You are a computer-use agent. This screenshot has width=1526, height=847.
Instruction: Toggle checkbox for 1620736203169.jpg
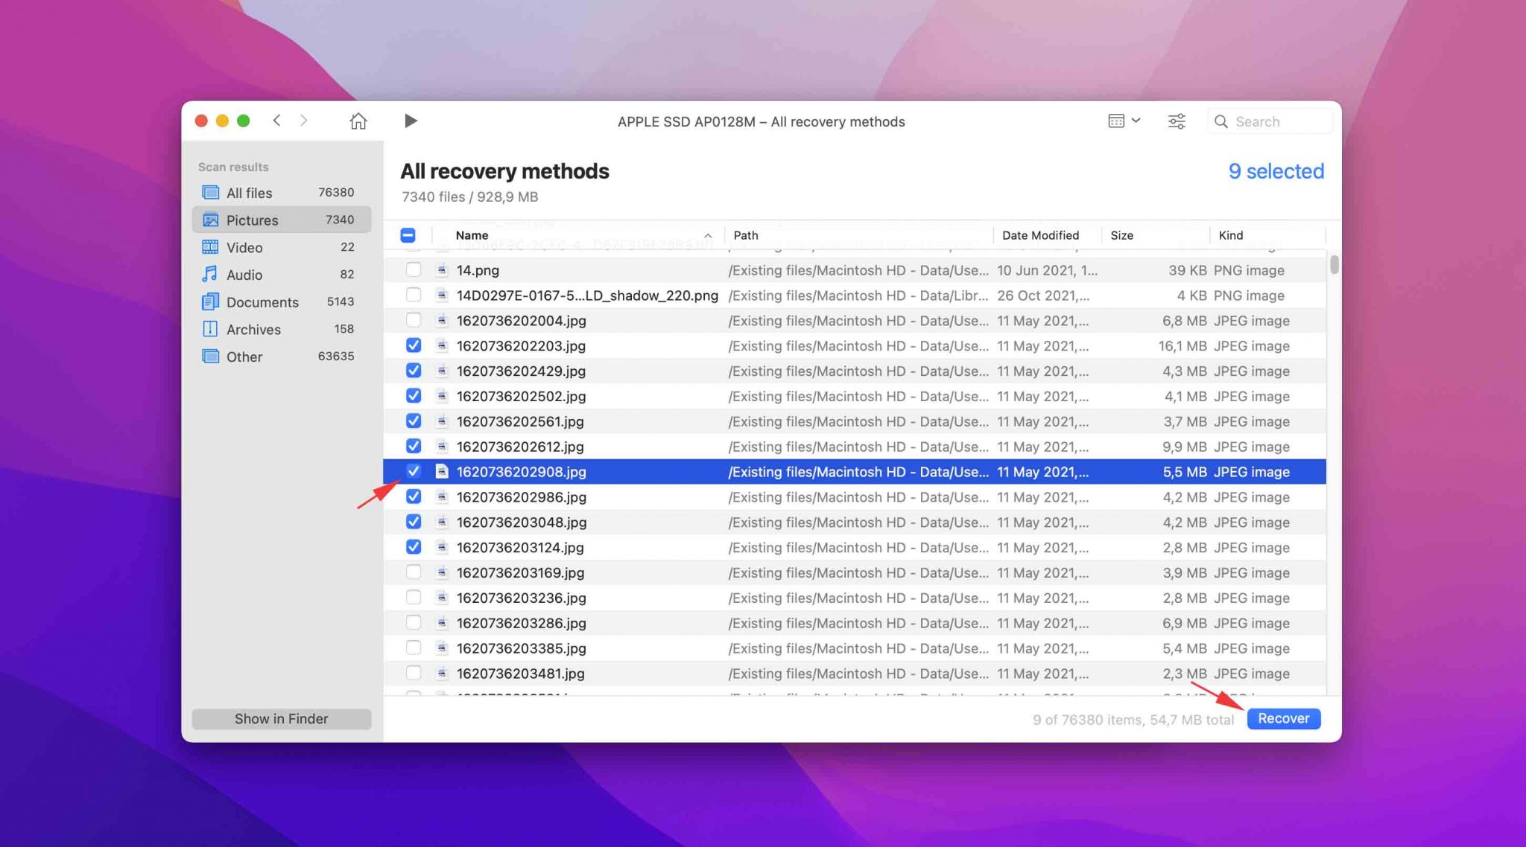(x=414, y=572)
